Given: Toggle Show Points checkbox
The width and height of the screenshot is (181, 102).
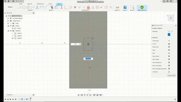Looking at the screenshot, I should coord(169,59).
